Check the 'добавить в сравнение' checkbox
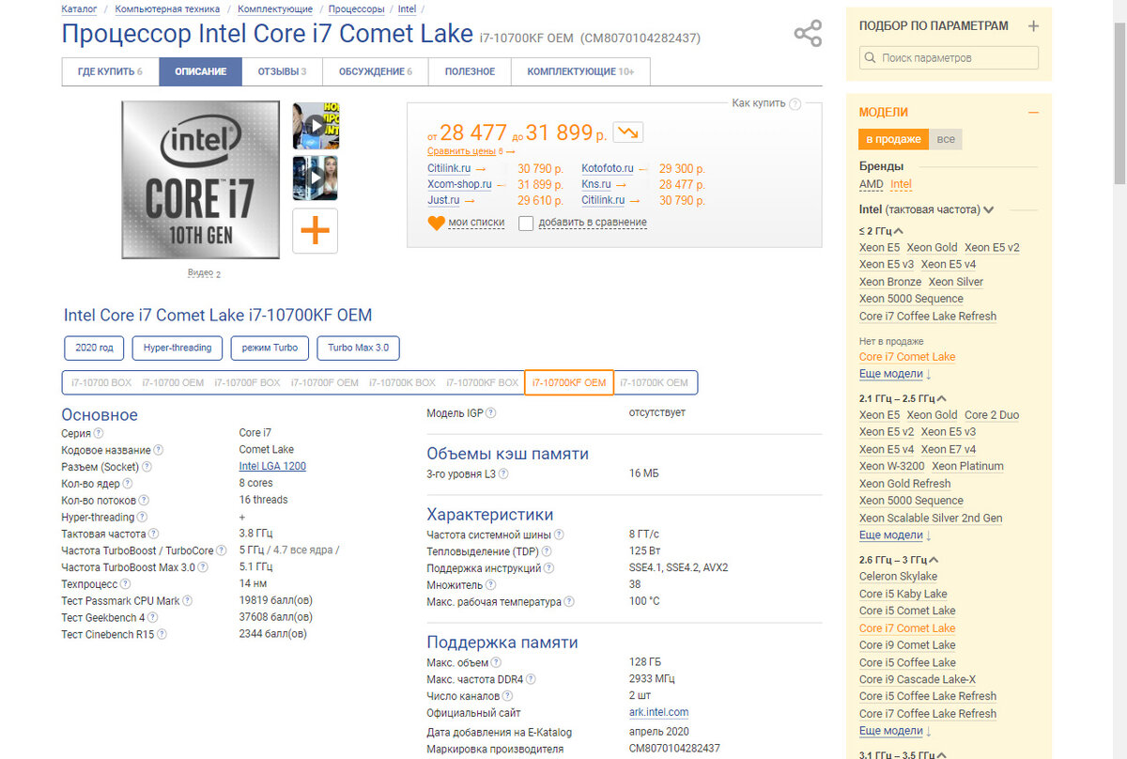Viewport: 1127px width, 759px height. (526, 223)
